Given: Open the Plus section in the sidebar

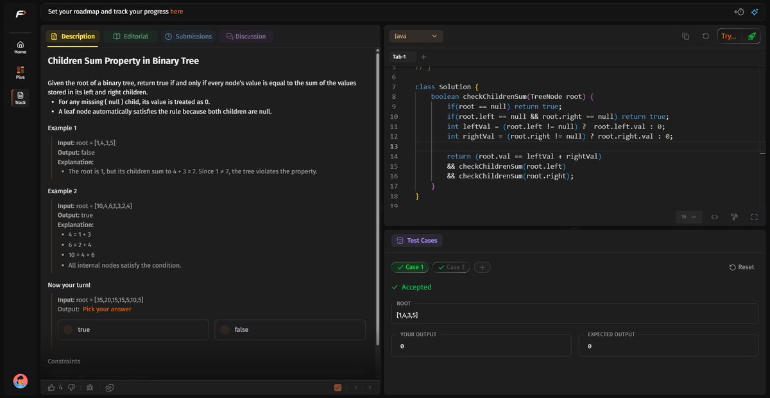Looking at the screenshot, I should 21,73.
